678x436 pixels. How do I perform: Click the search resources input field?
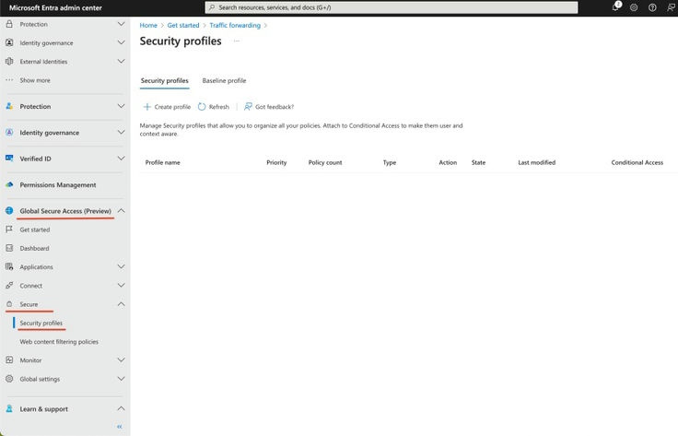(392, 7)
